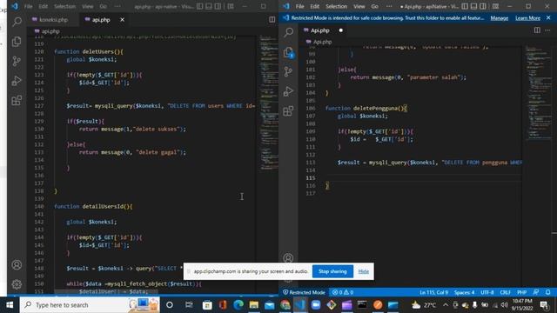This screenshot has width=557, height=313.
Task: Expand overflow menu ellipsis in right titlebar
Action: point(389,6)
